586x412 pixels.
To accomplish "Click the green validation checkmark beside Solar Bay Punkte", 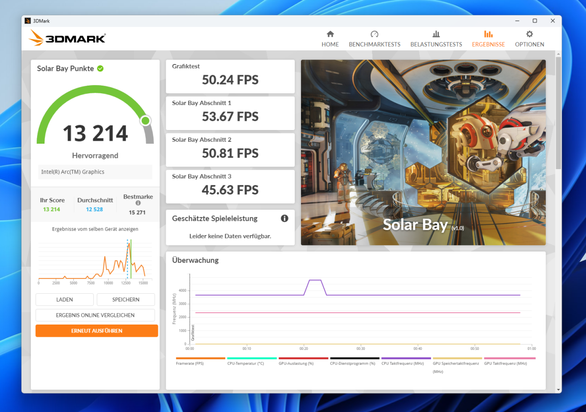I will (x=101, y=68).
